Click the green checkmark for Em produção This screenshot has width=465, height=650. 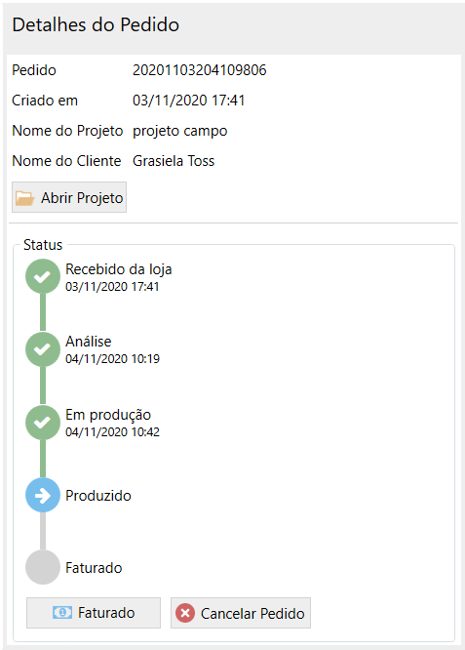click(43, 423)
